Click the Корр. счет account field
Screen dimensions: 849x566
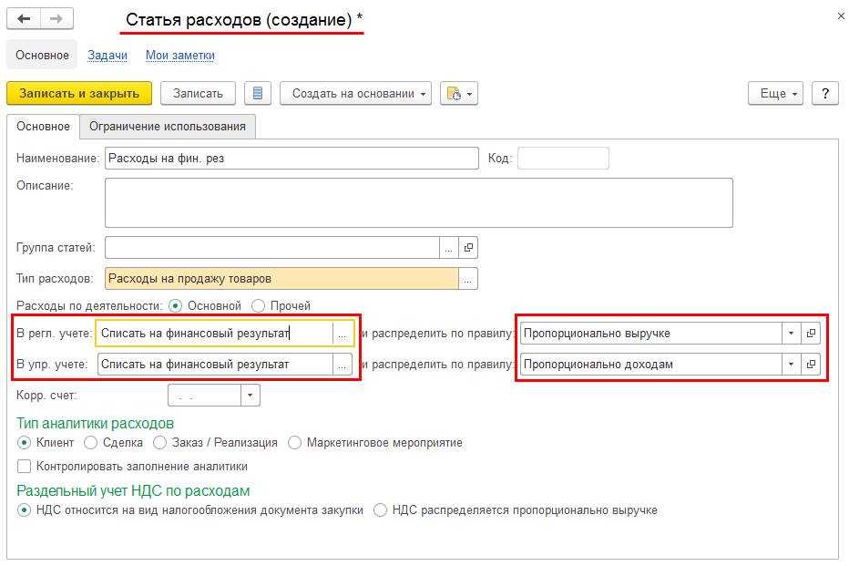[x=205, y=395]
